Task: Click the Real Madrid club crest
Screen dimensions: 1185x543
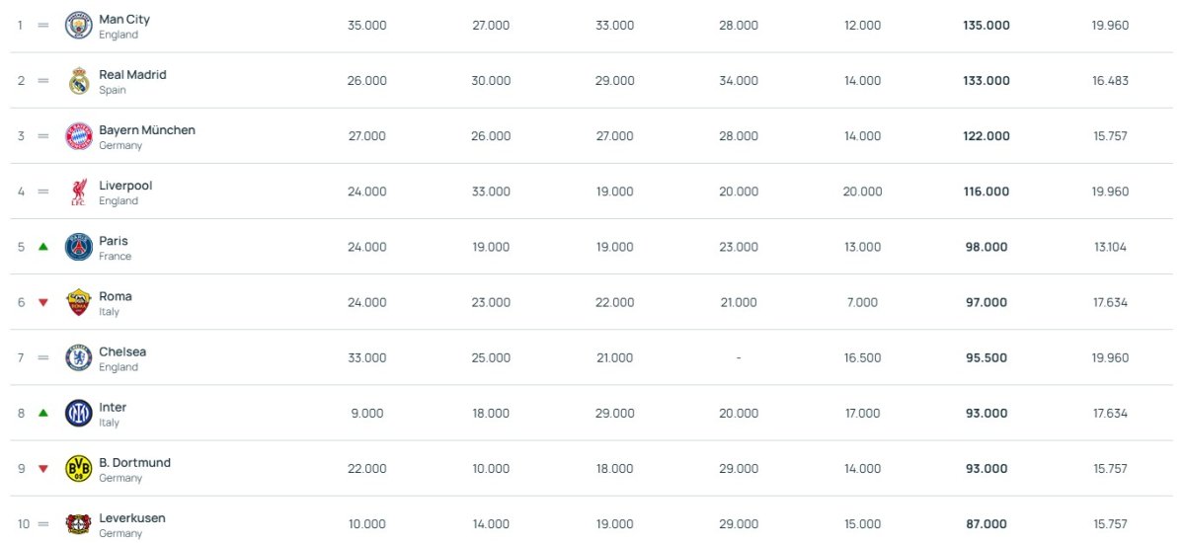Action: (79, 81)
